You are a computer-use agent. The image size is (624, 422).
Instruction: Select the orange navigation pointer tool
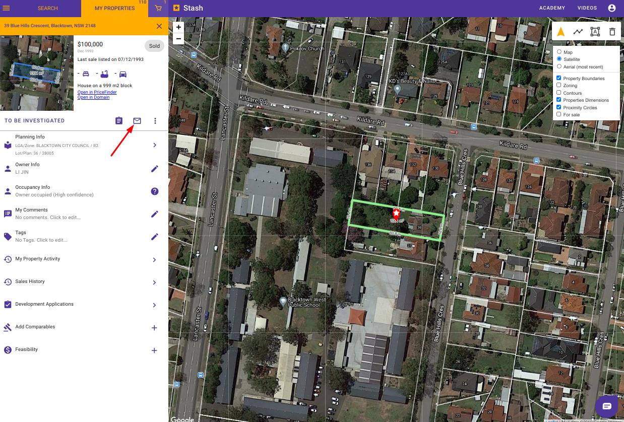click(560, 32)
